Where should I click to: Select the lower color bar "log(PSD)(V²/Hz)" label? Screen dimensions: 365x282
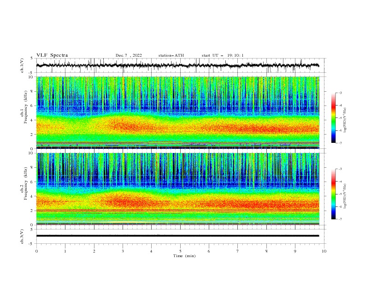(345, 196)
